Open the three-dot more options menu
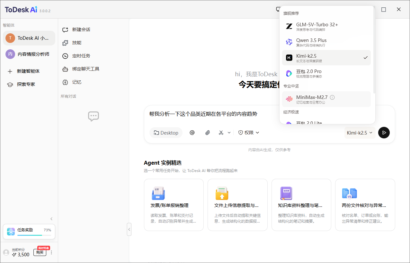Image resolution: width=410 pixels, height=263 pixels. click(x=51, y=252)
